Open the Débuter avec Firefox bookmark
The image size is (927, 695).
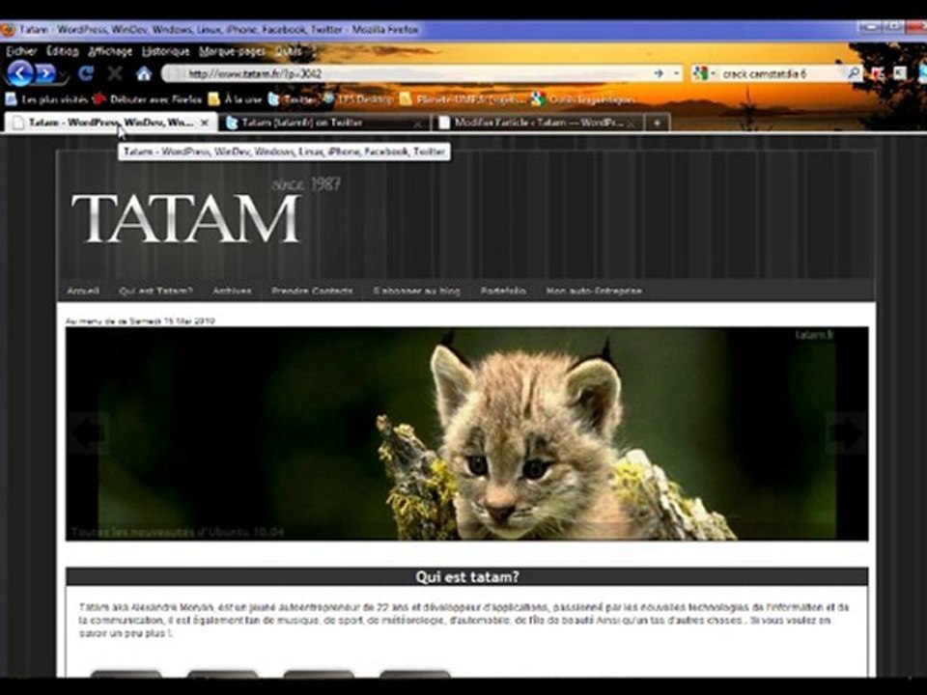point(147,98)
